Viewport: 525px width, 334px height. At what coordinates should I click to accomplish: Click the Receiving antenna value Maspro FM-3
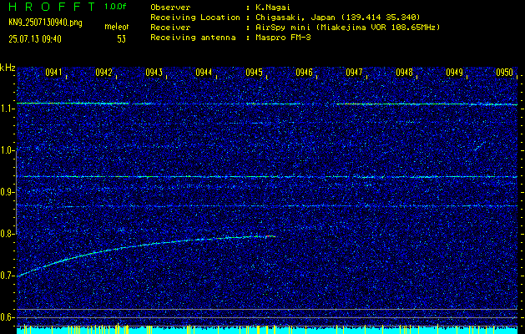point(282,38)
